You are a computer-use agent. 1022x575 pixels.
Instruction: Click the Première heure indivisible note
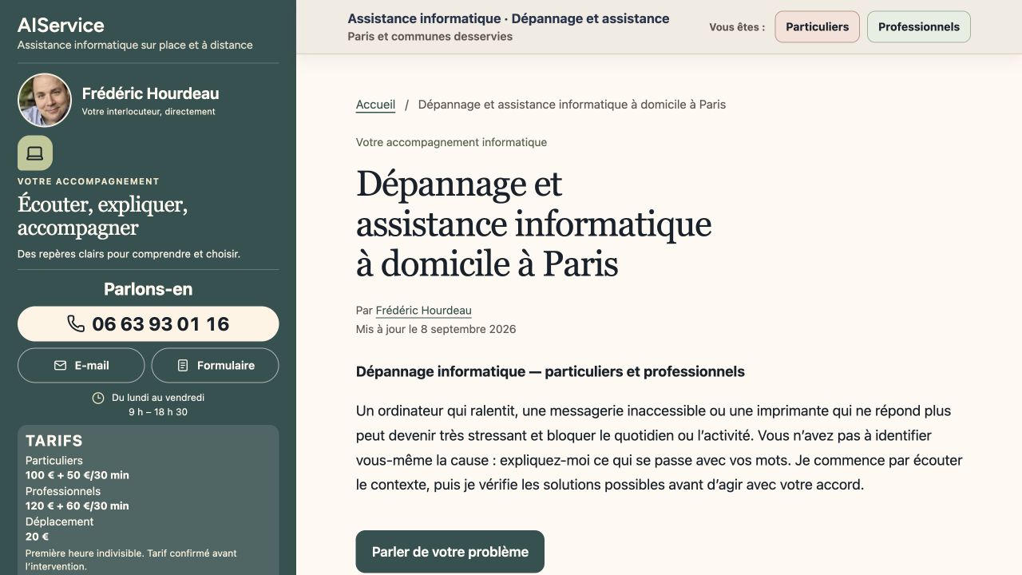click(x=131, y=560)
